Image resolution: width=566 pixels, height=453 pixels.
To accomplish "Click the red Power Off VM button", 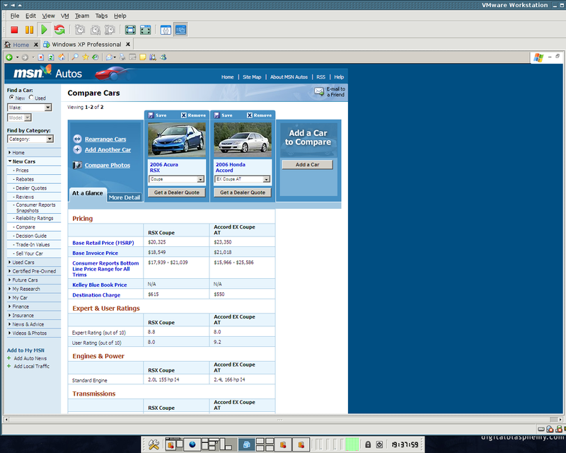I will pyautogui.click(x=14, y=30).
